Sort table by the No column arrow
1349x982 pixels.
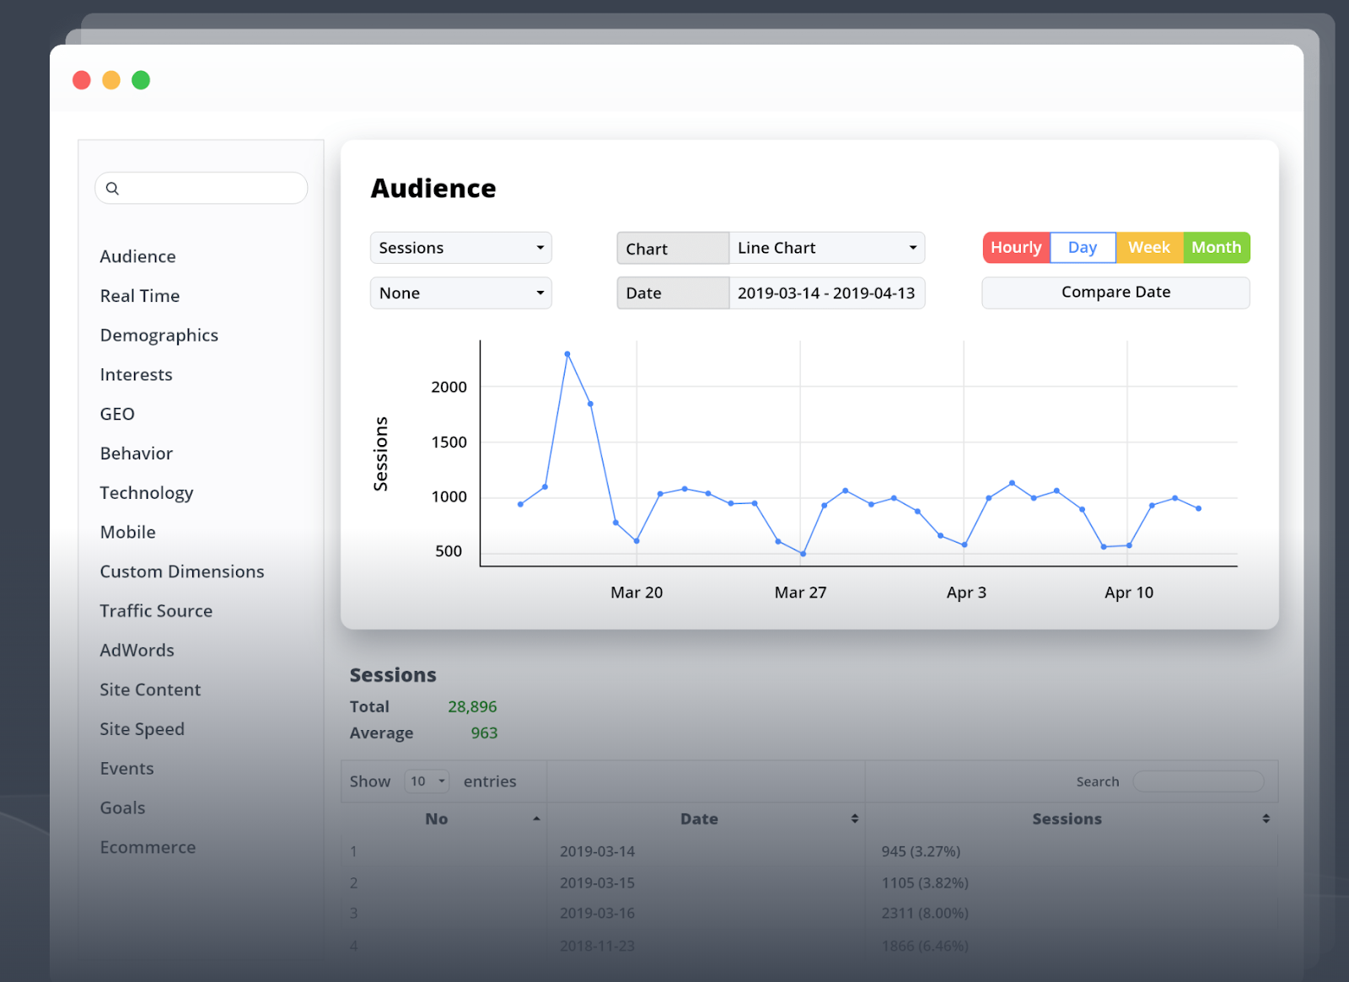click(x=536, y=818)
